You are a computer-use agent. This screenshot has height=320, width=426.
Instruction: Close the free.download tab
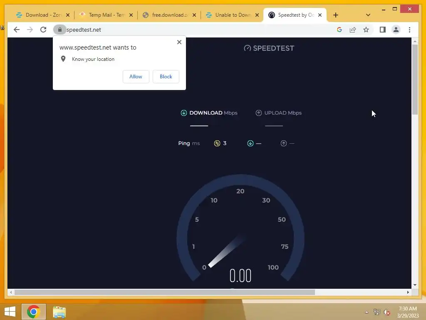194,15
